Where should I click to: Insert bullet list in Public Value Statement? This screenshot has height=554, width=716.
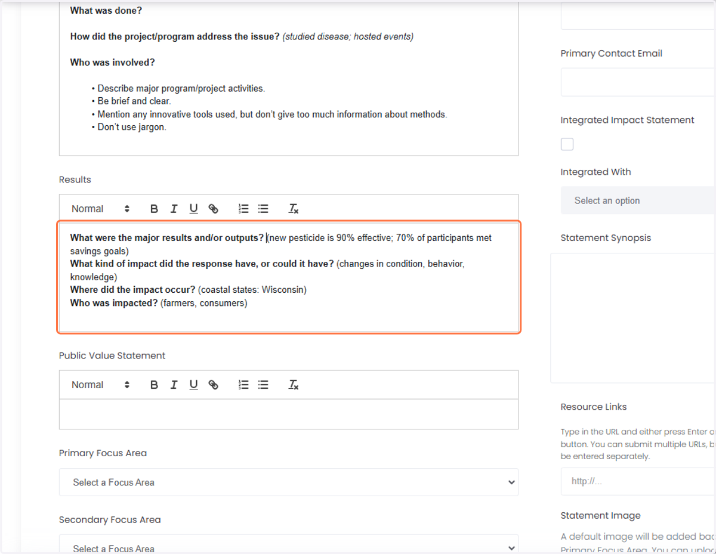263,385
